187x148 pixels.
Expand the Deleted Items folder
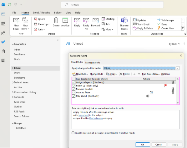pyautogui.click(x=13, y=82)
